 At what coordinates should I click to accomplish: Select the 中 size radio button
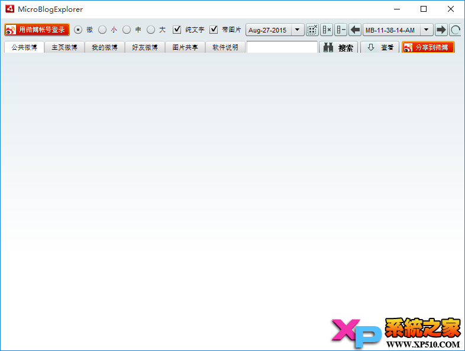point(127,30)
